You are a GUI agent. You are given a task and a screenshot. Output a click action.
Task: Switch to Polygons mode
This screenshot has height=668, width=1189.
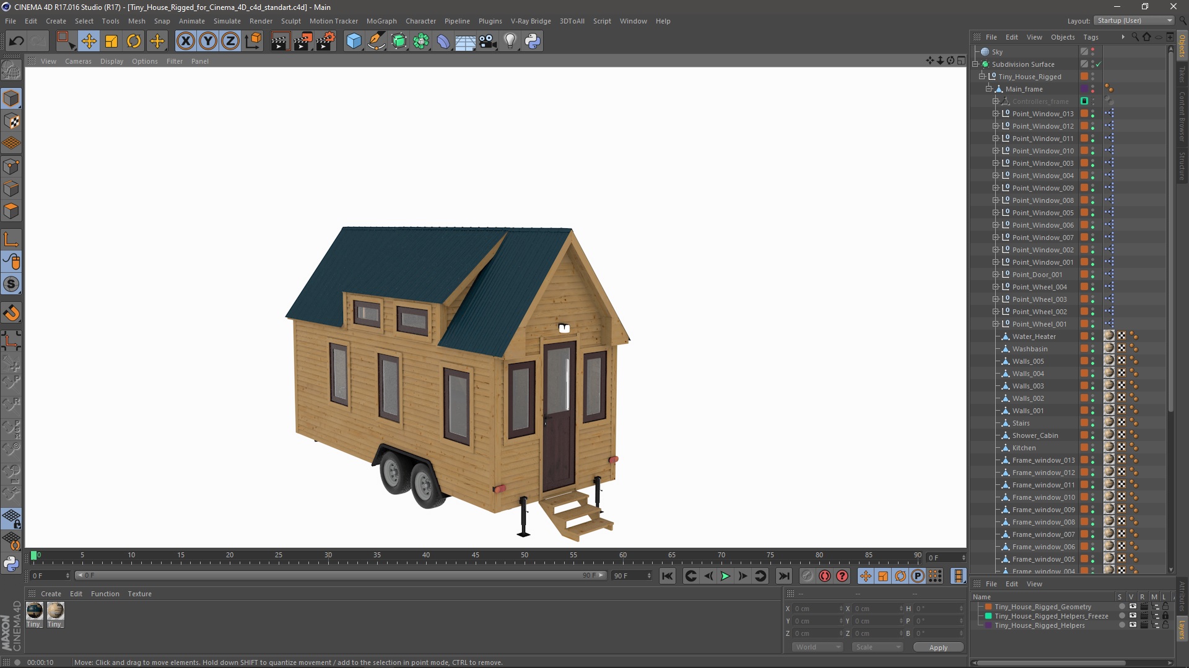point(11,211)
